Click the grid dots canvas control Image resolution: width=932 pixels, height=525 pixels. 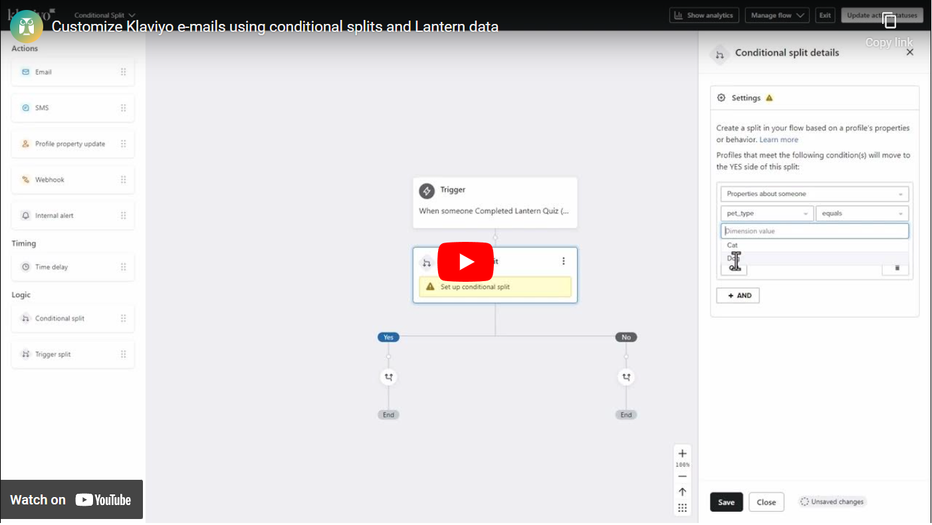tap(682, 508)
